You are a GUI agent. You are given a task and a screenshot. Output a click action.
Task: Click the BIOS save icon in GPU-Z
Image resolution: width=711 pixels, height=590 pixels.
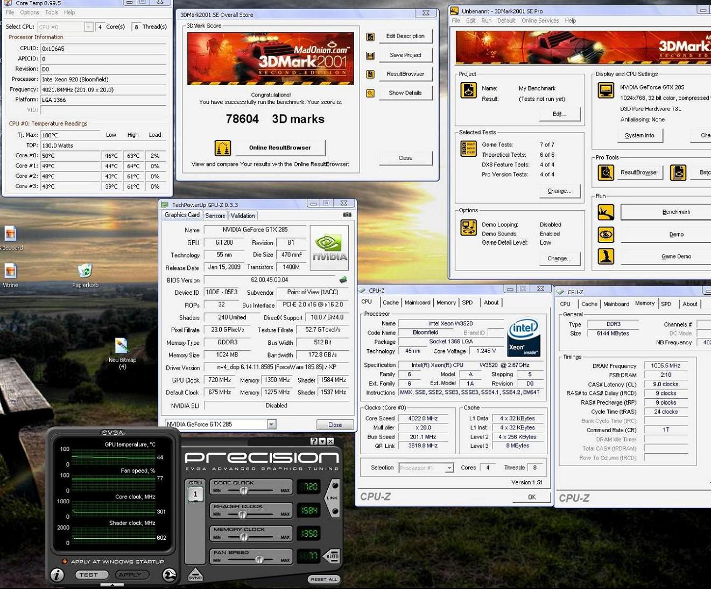[x=343, y=280]
